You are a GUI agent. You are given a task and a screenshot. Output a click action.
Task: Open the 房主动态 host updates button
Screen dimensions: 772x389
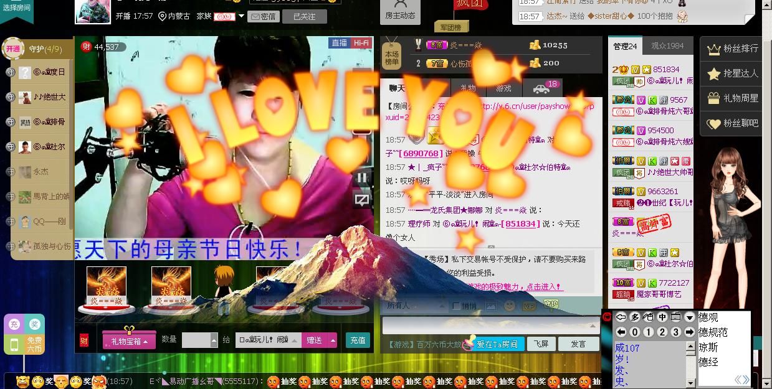[399, 12]
